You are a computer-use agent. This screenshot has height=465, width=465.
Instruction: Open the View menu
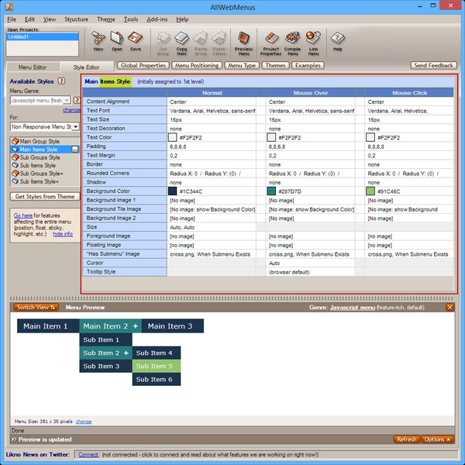tap(50, 19)
